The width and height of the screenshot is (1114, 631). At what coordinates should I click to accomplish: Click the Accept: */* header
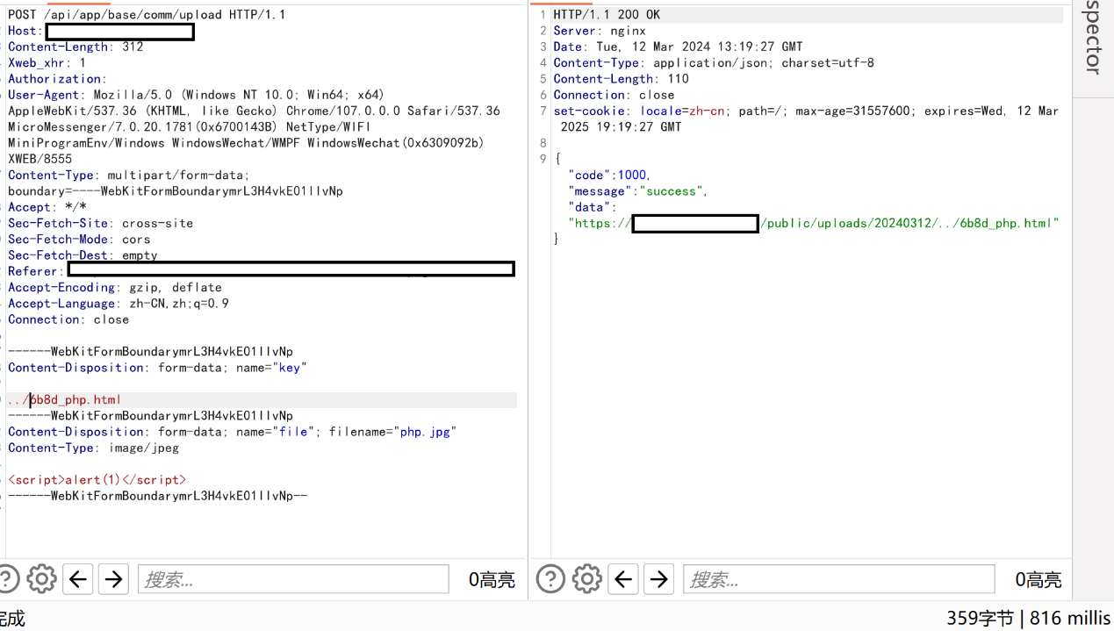(x=47, y=207)
